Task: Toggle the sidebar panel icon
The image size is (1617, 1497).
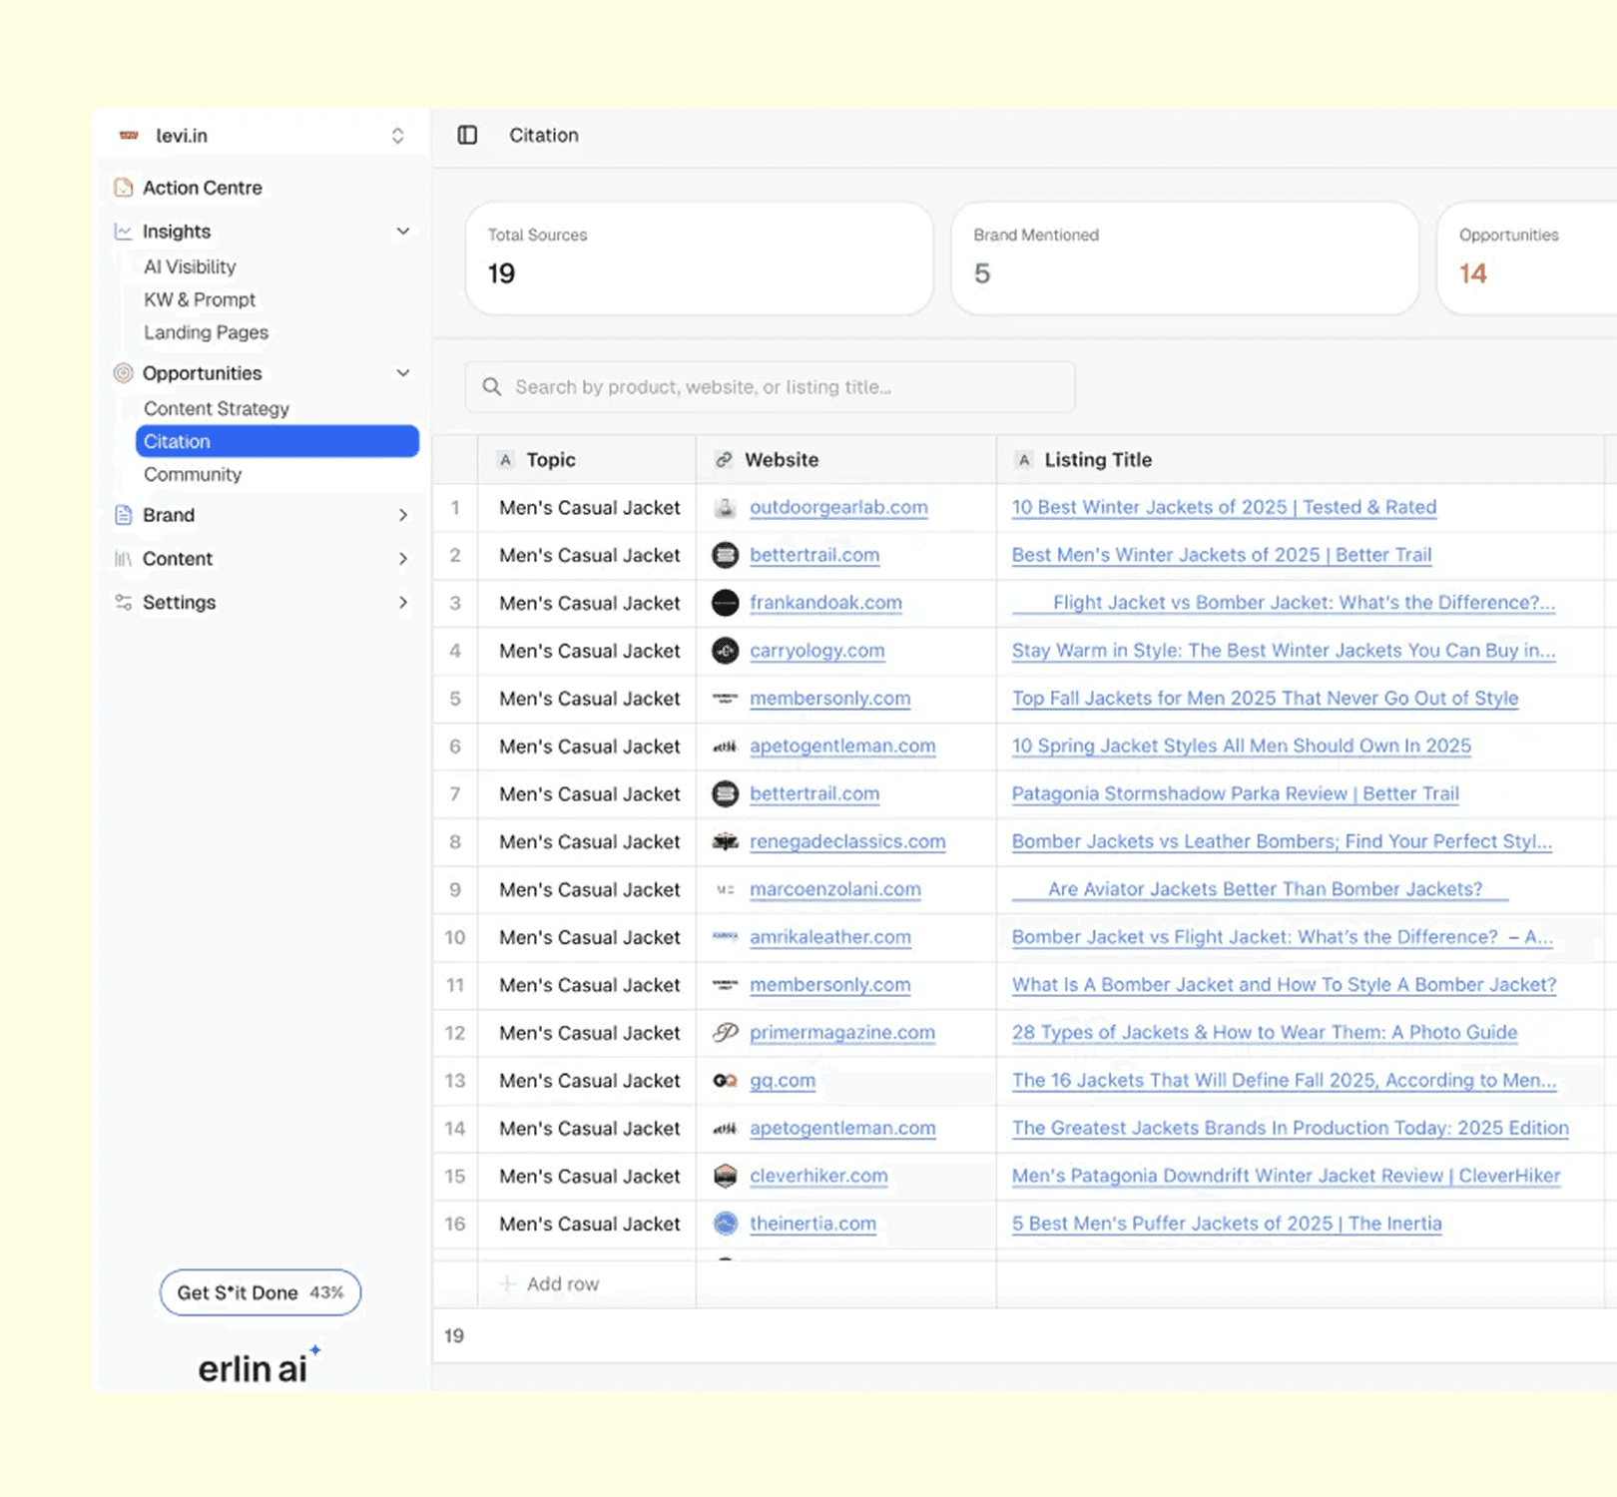Action: pos(467,135)
